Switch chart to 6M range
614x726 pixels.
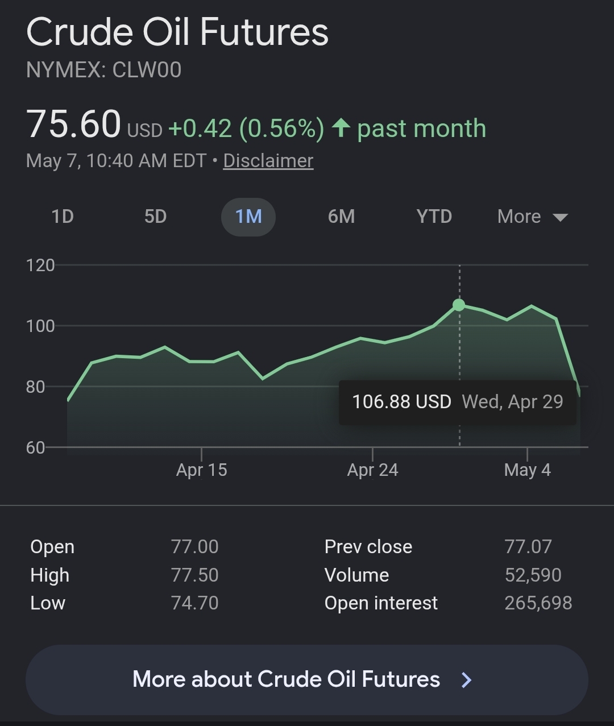click(x=341, y=217)
